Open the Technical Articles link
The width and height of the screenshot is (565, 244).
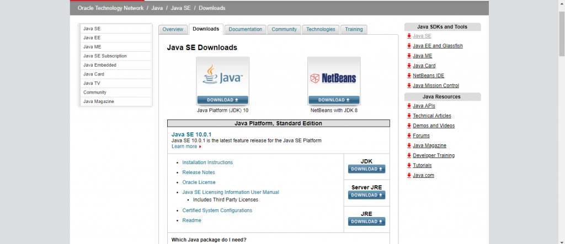[432, 116]
